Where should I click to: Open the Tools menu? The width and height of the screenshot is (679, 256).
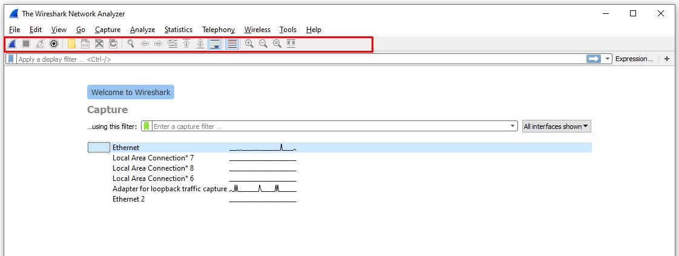click(x=288, y=30)
